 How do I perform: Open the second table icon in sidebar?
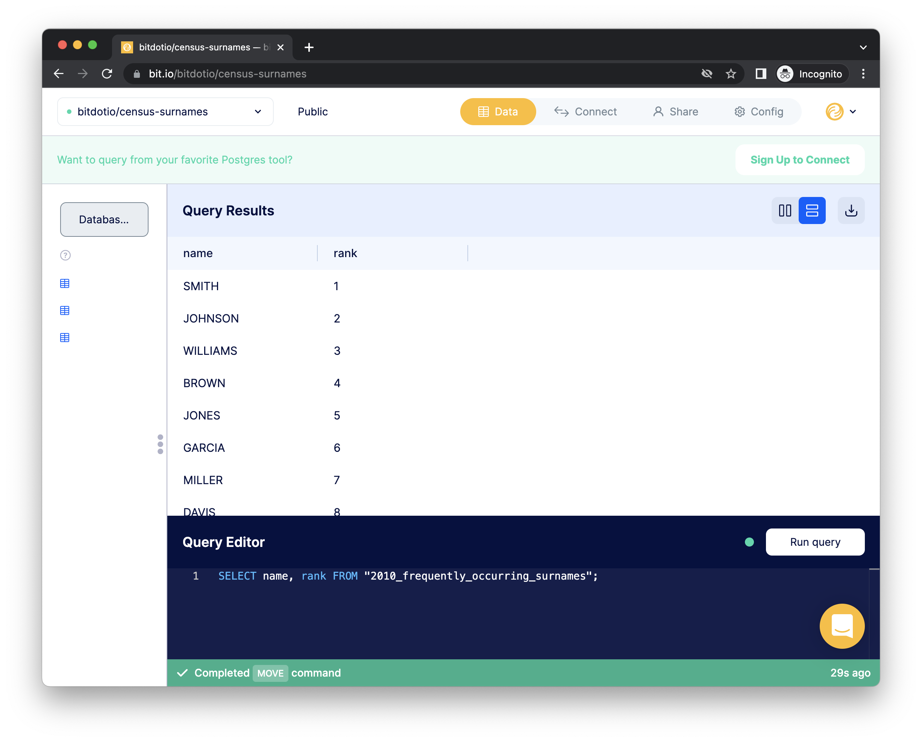[x=65, y=310]
